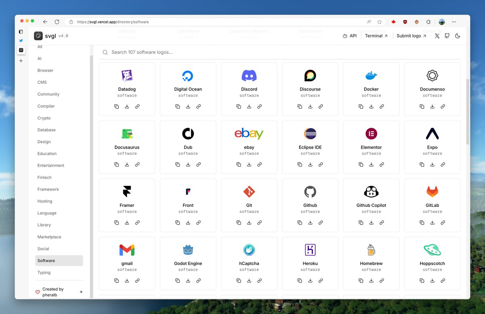This screenshot has width=485, height=314.
Task: Copy the ebay SVG icon
Action: pyautogui.click(x=238, y=164)
